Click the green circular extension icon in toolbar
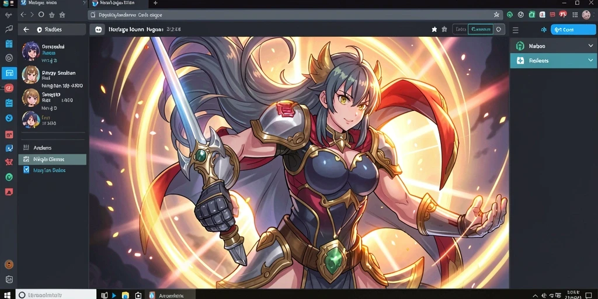Image resolution: width=598 pixels, height=299 pixels. point(509,15)
